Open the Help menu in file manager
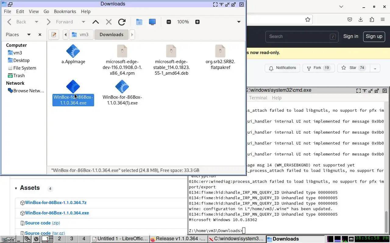Image resolution: width=390 pixels, height=243 pixels. (86, 11)
